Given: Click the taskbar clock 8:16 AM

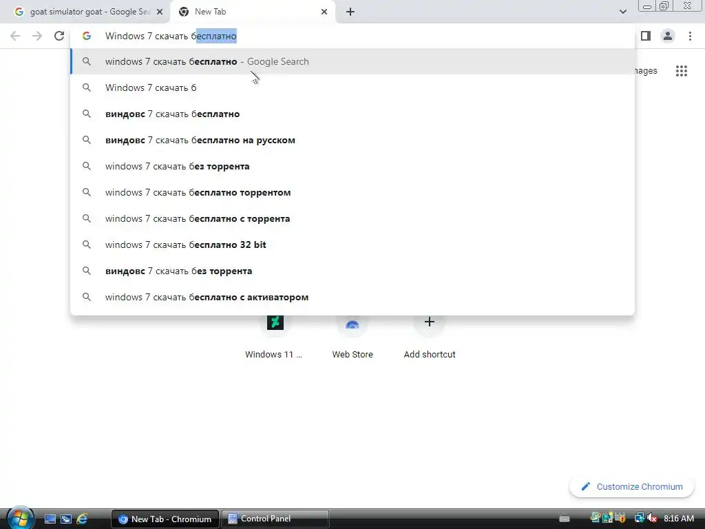Looking at the screenshot, I should pos(679,519).
